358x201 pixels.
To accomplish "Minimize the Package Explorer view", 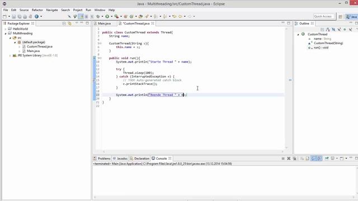I will point(82,23).
